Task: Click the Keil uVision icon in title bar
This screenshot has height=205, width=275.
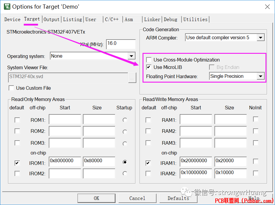Action: click(x=7, y=7)
